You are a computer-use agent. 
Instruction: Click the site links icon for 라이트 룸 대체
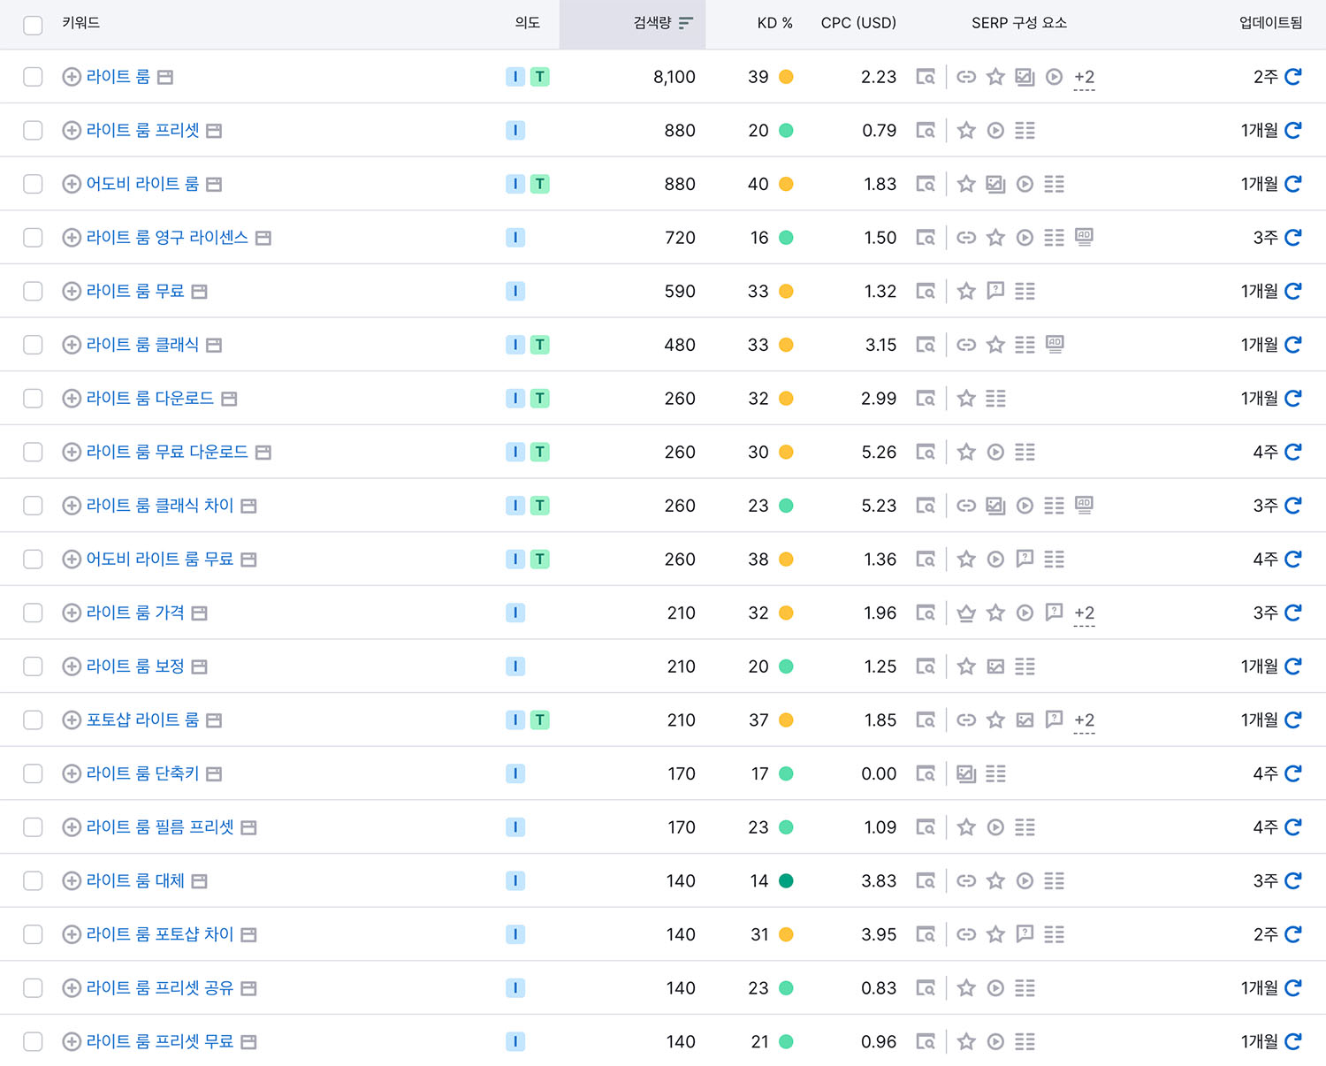click(x=966, y=880)
